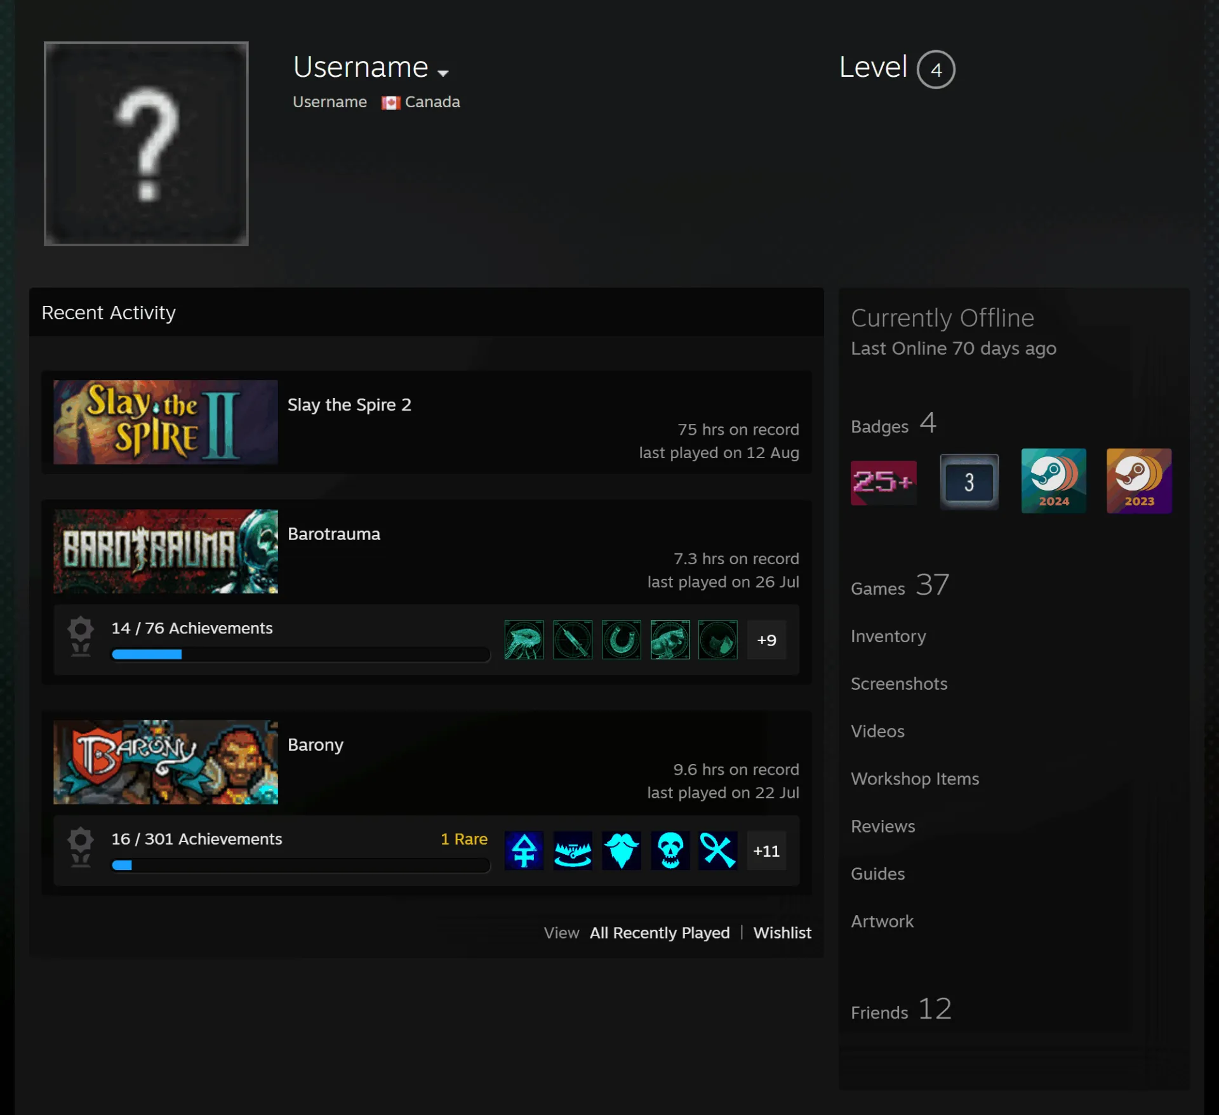Open the Wishlist link
This screenshot has height=1115, width=1219.
[x=782, y=933]
